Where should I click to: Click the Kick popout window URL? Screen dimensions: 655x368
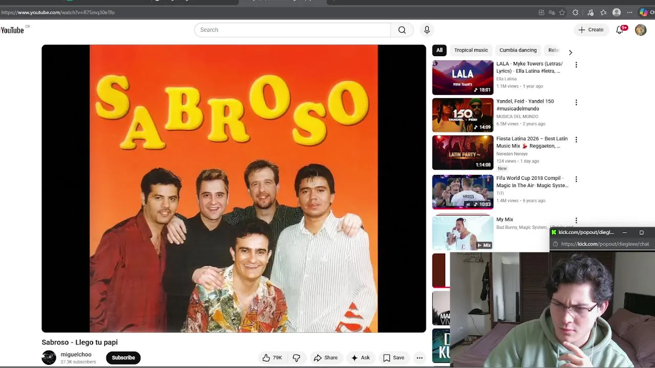(605, 244)
